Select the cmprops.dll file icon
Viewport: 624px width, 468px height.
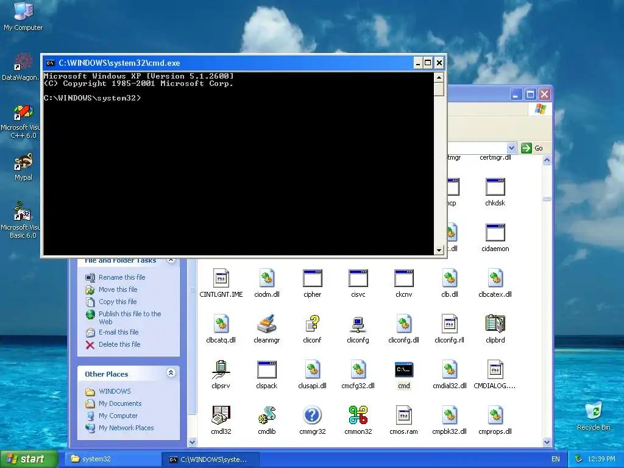click(x=495, y=416)
